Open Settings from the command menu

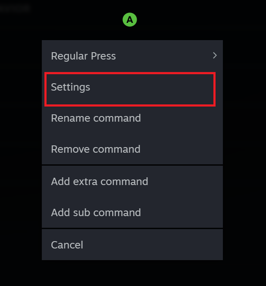click(x=130, y=87)
